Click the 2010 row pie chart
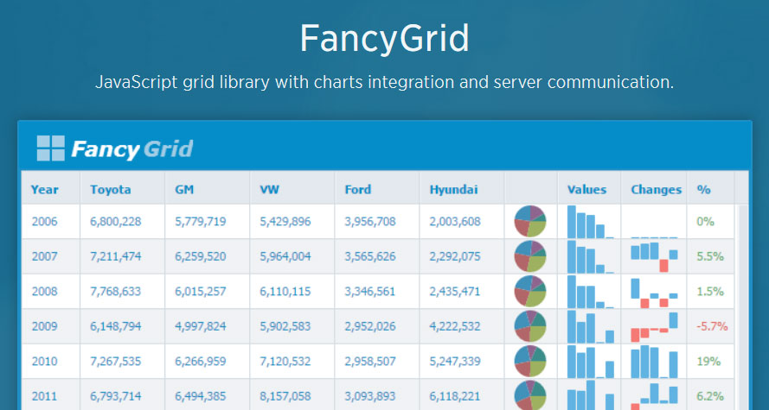The height and width of the screenshot is (410, 769). point(530,361)
